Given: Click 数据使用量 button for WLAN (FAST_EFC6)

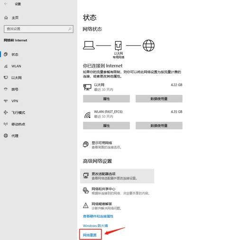Looking at the screenshot, I should point(159,125).
